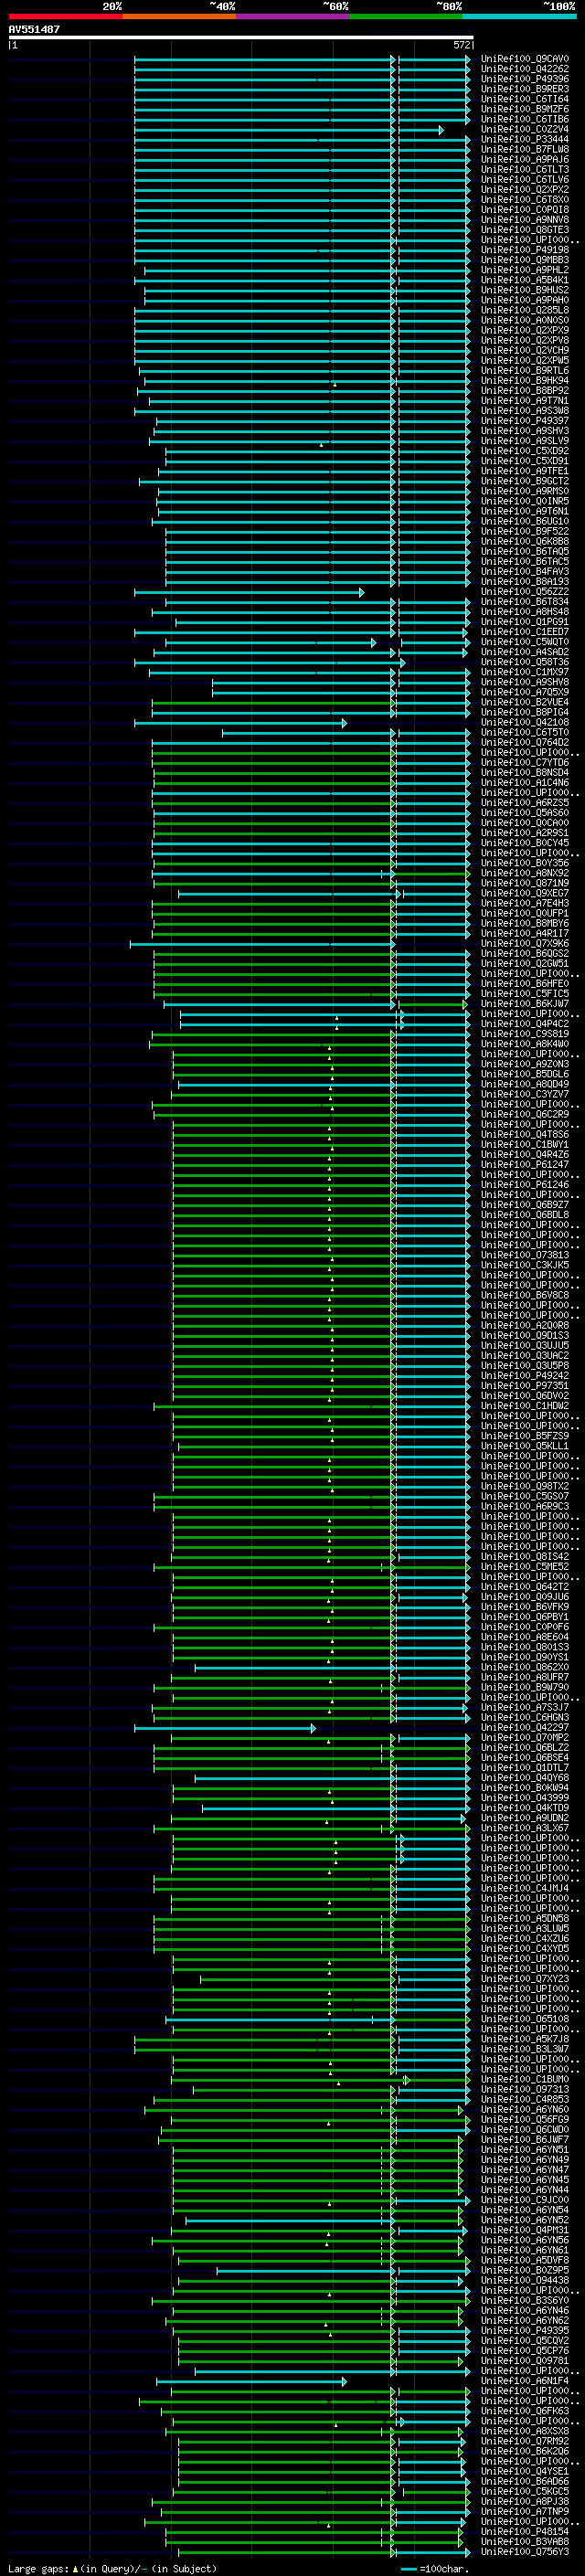585x2576 pixels.
Task: Select UniRef100_Q8GTE3 hit
Action: click(525, 230)
